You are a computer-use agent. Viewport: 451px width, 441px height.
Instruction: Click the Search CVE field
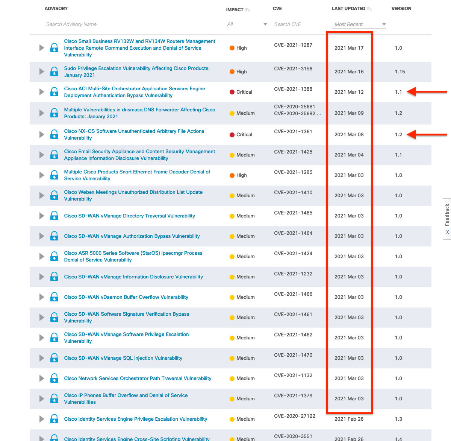pos(300,24)
